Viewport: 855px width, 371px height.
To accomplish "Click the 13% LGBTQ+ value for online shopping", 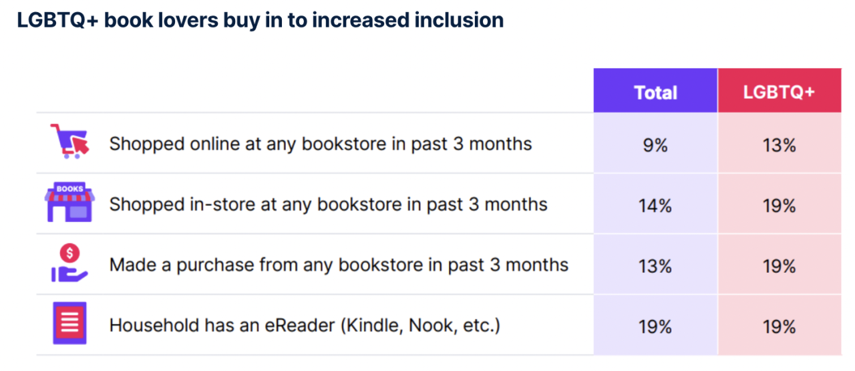I will click(780, 144).
